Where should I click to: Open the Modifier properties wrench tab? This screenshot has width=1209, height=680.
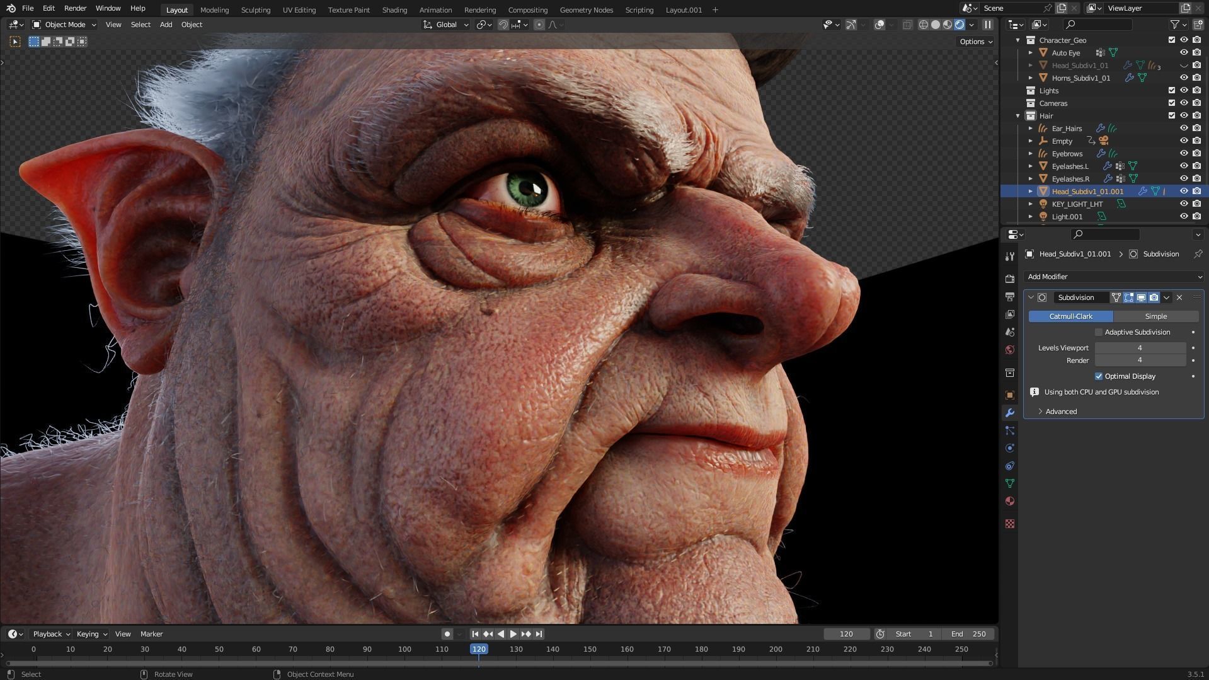[x=1010, y=413]
